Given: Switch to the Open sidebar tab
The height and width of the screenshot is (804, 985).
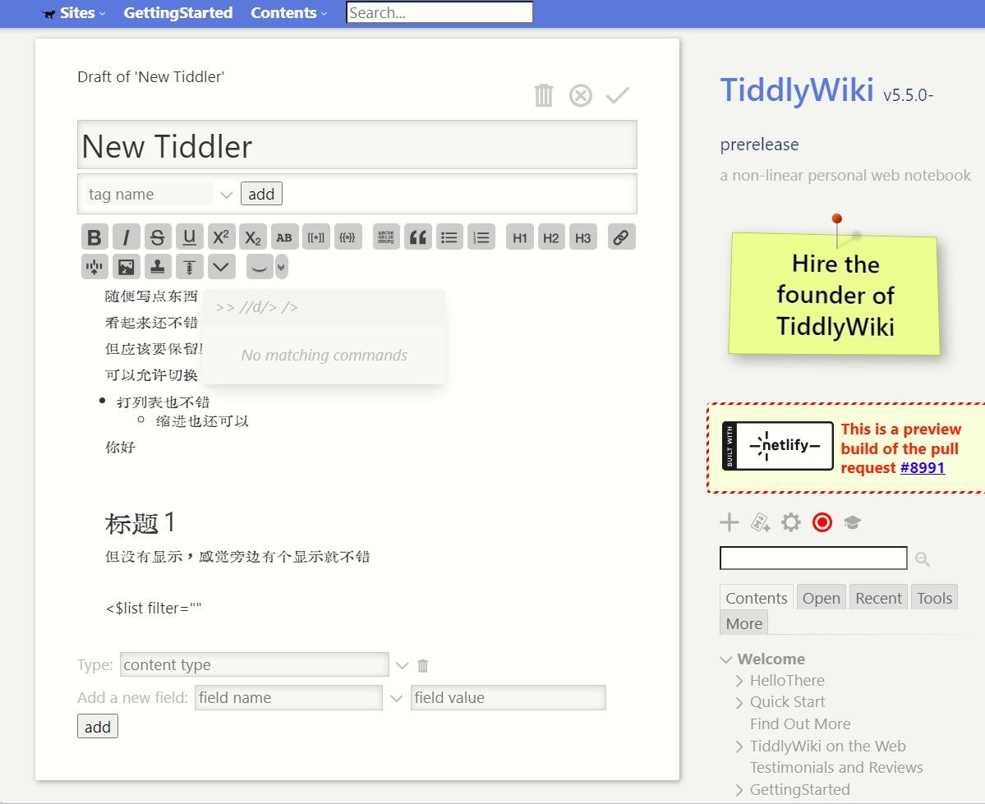Looking at the screenshot, I should click(x=821, y=598).
